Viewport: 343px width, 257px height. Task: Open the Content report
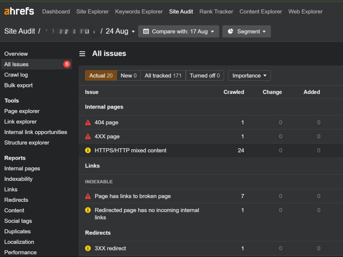[14, 210]
